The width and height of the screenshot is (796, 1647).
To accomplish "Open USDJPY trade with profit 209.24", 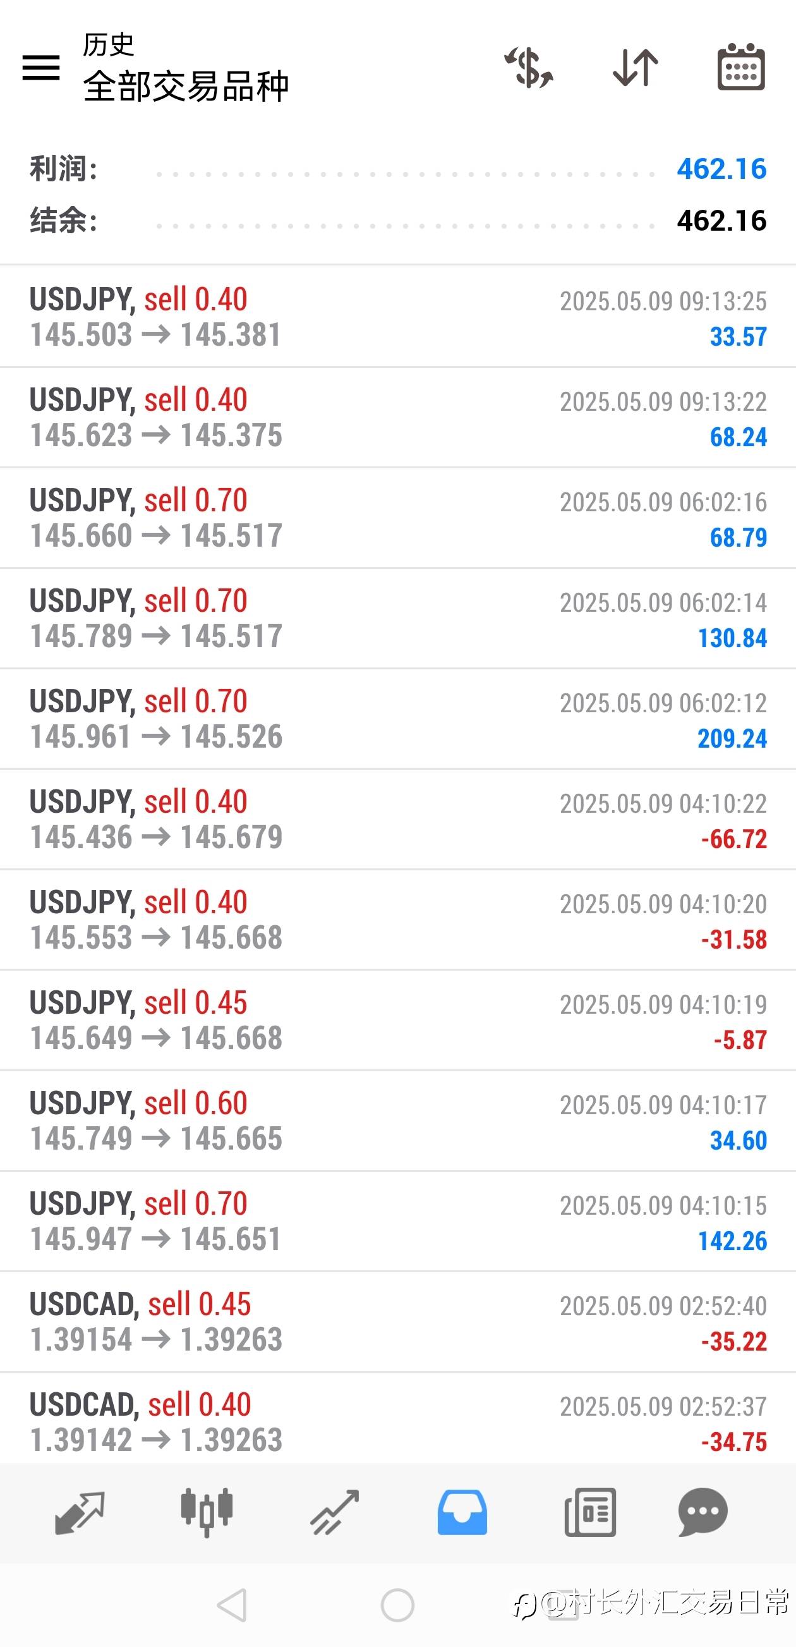I will pyautogui.click(x=397, y=719).
